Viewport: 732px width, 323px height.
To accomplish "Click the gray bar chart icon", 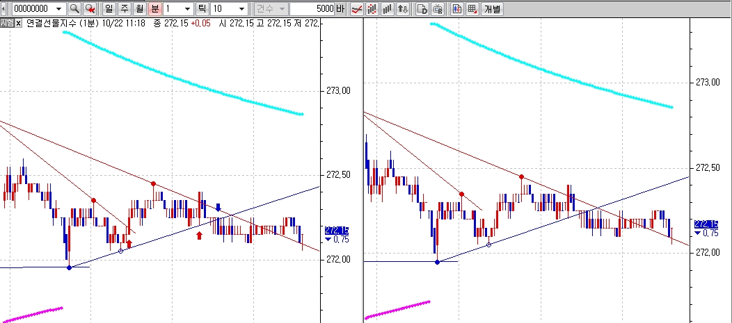I will click(x=388, y=9).
